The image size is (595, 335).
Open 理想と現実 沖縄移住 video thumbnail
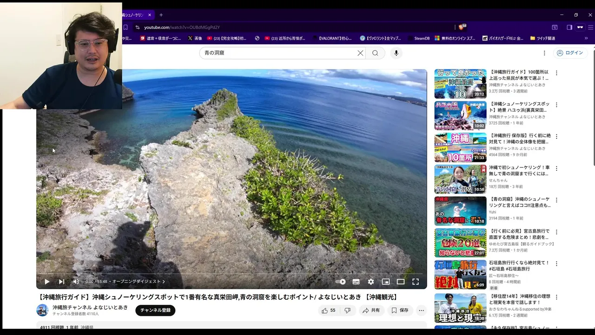click(x=460, y=308)
